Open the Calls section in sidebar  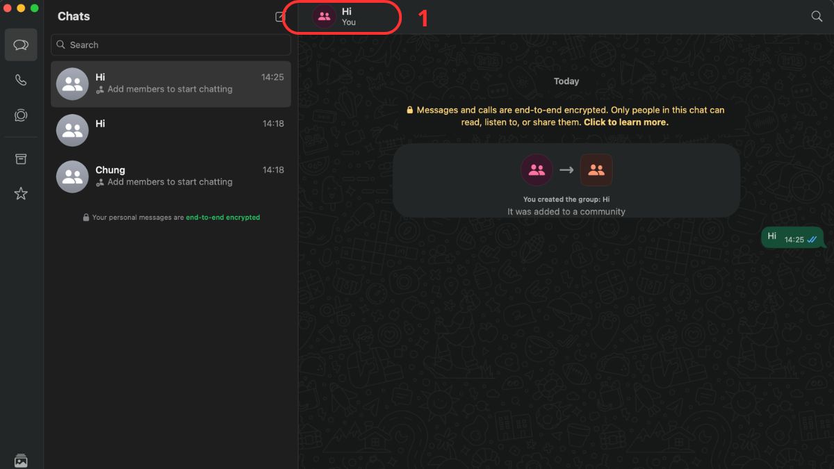point(21,80)
